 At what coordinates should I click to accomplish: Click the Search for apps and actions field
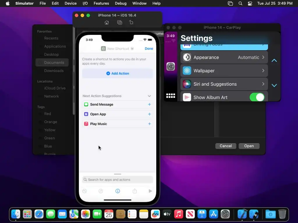[x=118, y=179]
